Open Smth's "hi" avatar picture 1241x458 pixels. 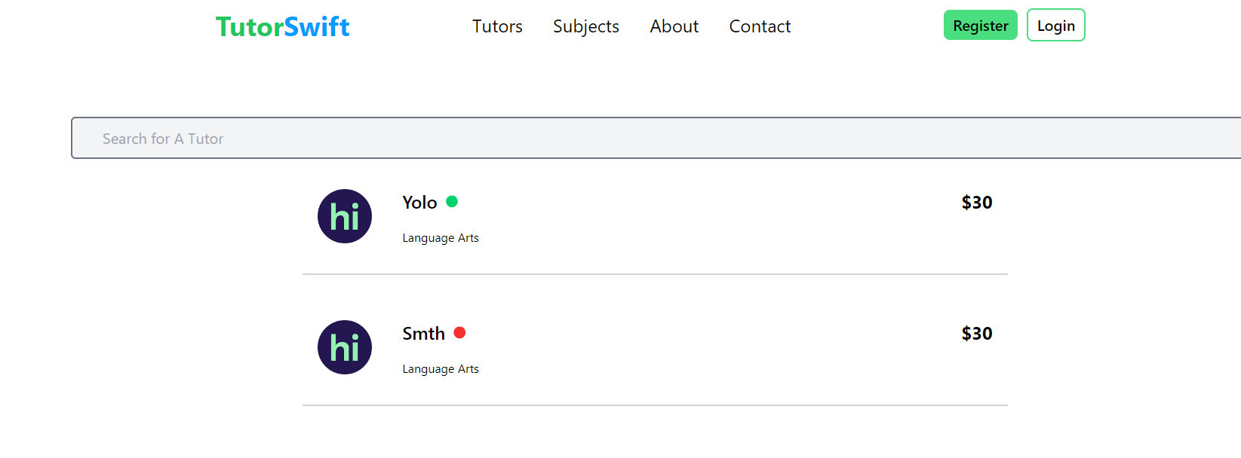pos(345,347)
